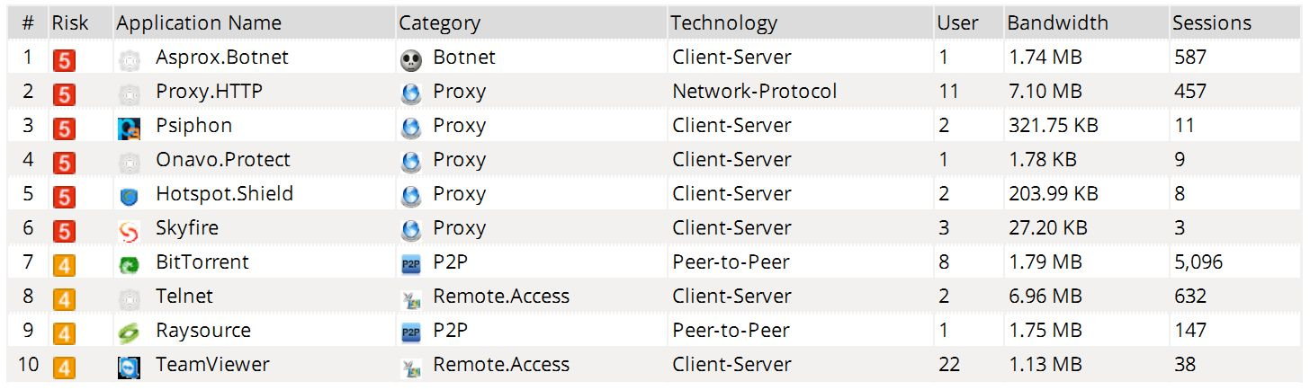Sort by the Bandwidth column header

pyautogui.click(x=1057, y=23)
